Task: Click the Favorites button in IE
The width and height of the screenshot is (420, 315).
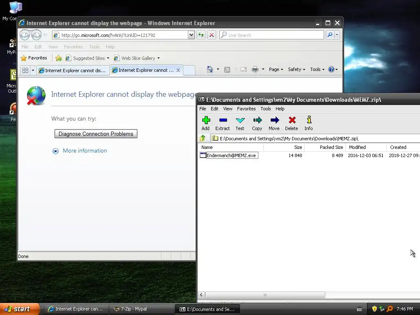Action: (x=34, y=58)
